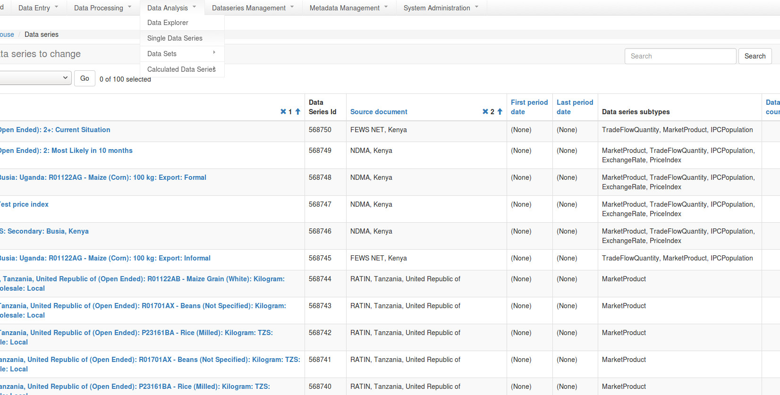Click the Go button
This screenshot has width=780, height=395.
[85, 78]
